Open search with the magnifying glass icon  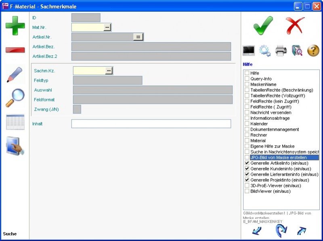[15, 98]
